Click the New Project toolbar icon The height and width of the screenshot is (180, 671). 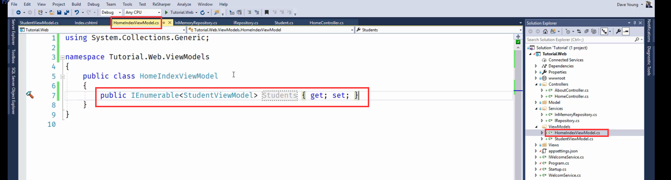[x=40, y=12]
